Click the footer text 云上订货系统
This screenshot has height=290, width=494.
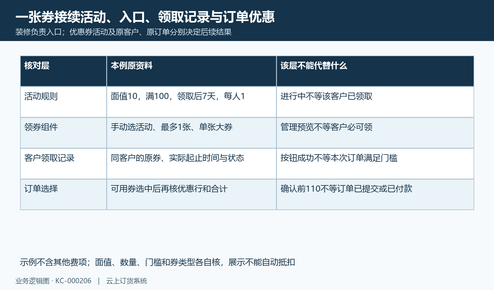pyautogui.click(x=127, y=281)
